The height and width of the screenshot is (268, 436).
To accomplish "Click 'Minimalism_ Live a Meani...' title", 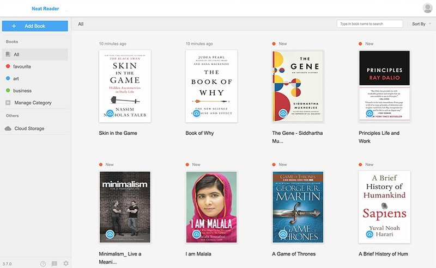I will coord(120,258).
